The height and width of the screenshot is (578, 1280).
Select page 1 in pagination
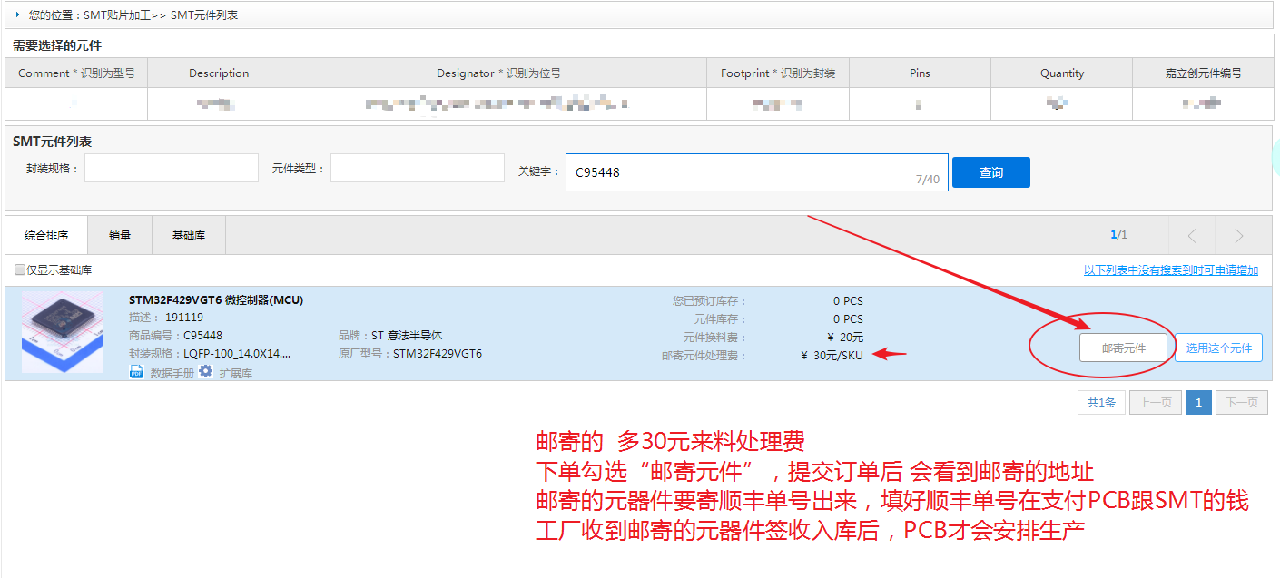point(1198,401)
